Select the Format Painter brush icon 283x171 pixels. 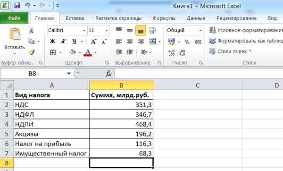tap(32, 52)
